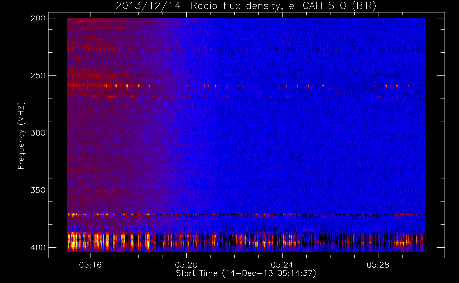Select the 'Frequency (MHZ)' axis label
The width and height of the screenshot is (459, 283).
[21, 136]
